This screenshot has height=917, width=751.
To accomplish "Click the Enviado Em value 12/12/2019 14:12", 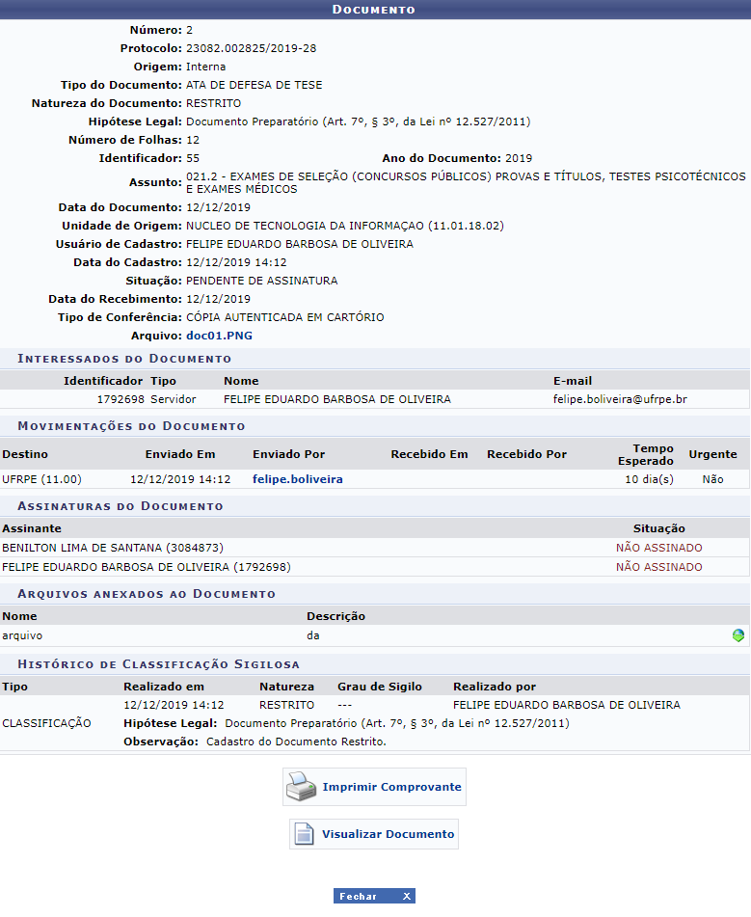I will pos(180,479).
